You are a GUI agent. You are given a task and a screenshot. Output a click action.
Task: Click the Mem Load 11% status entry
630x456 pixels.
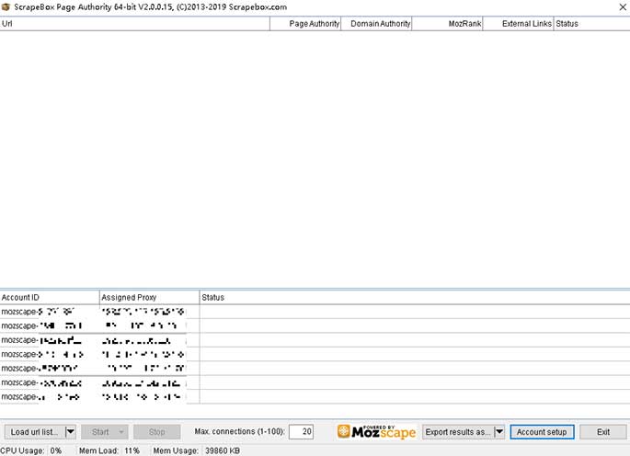pos(109,450)
